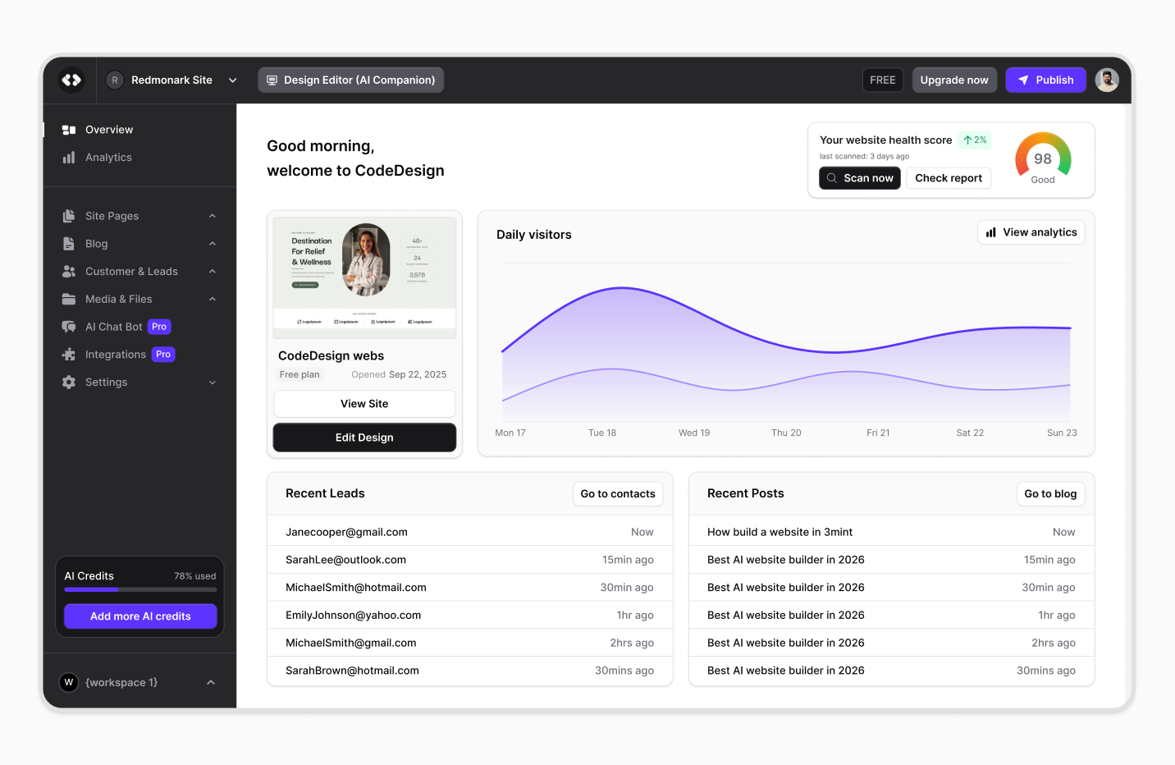
Task: Click the Edit Design button
Action: point(364,437)
